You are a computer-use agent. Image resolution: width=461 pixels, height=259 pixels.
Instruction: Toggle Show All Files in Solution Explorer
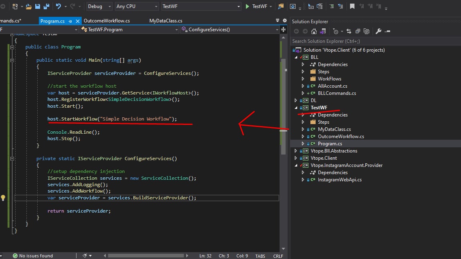(366, 31)
